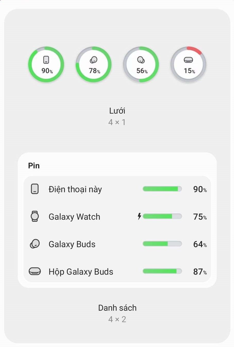Image resolution: width=234 pixels, height=347 pixels.
Task: Select the Hộp Galaxy Buds row label
Action: coord(81,272)
